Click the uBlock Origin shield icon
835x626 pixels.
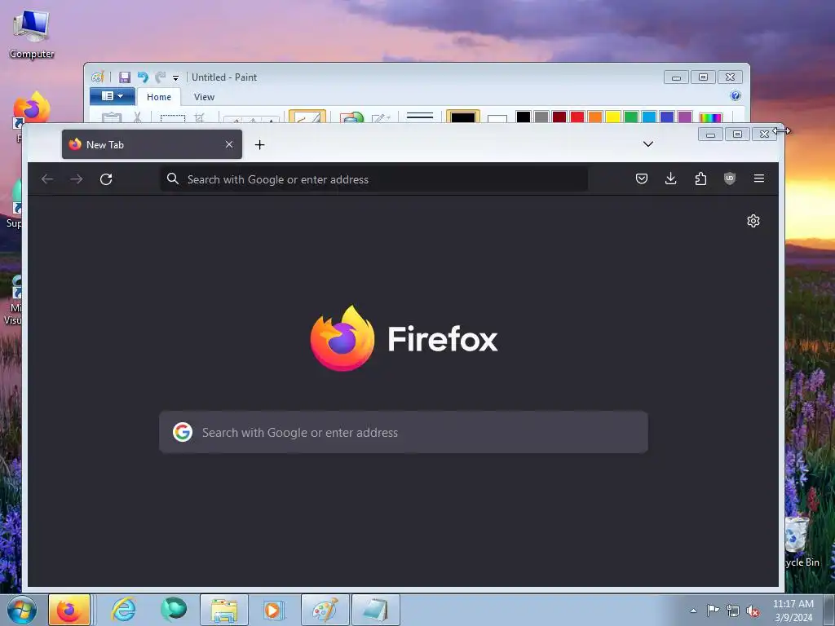click(x=730, y=179)
